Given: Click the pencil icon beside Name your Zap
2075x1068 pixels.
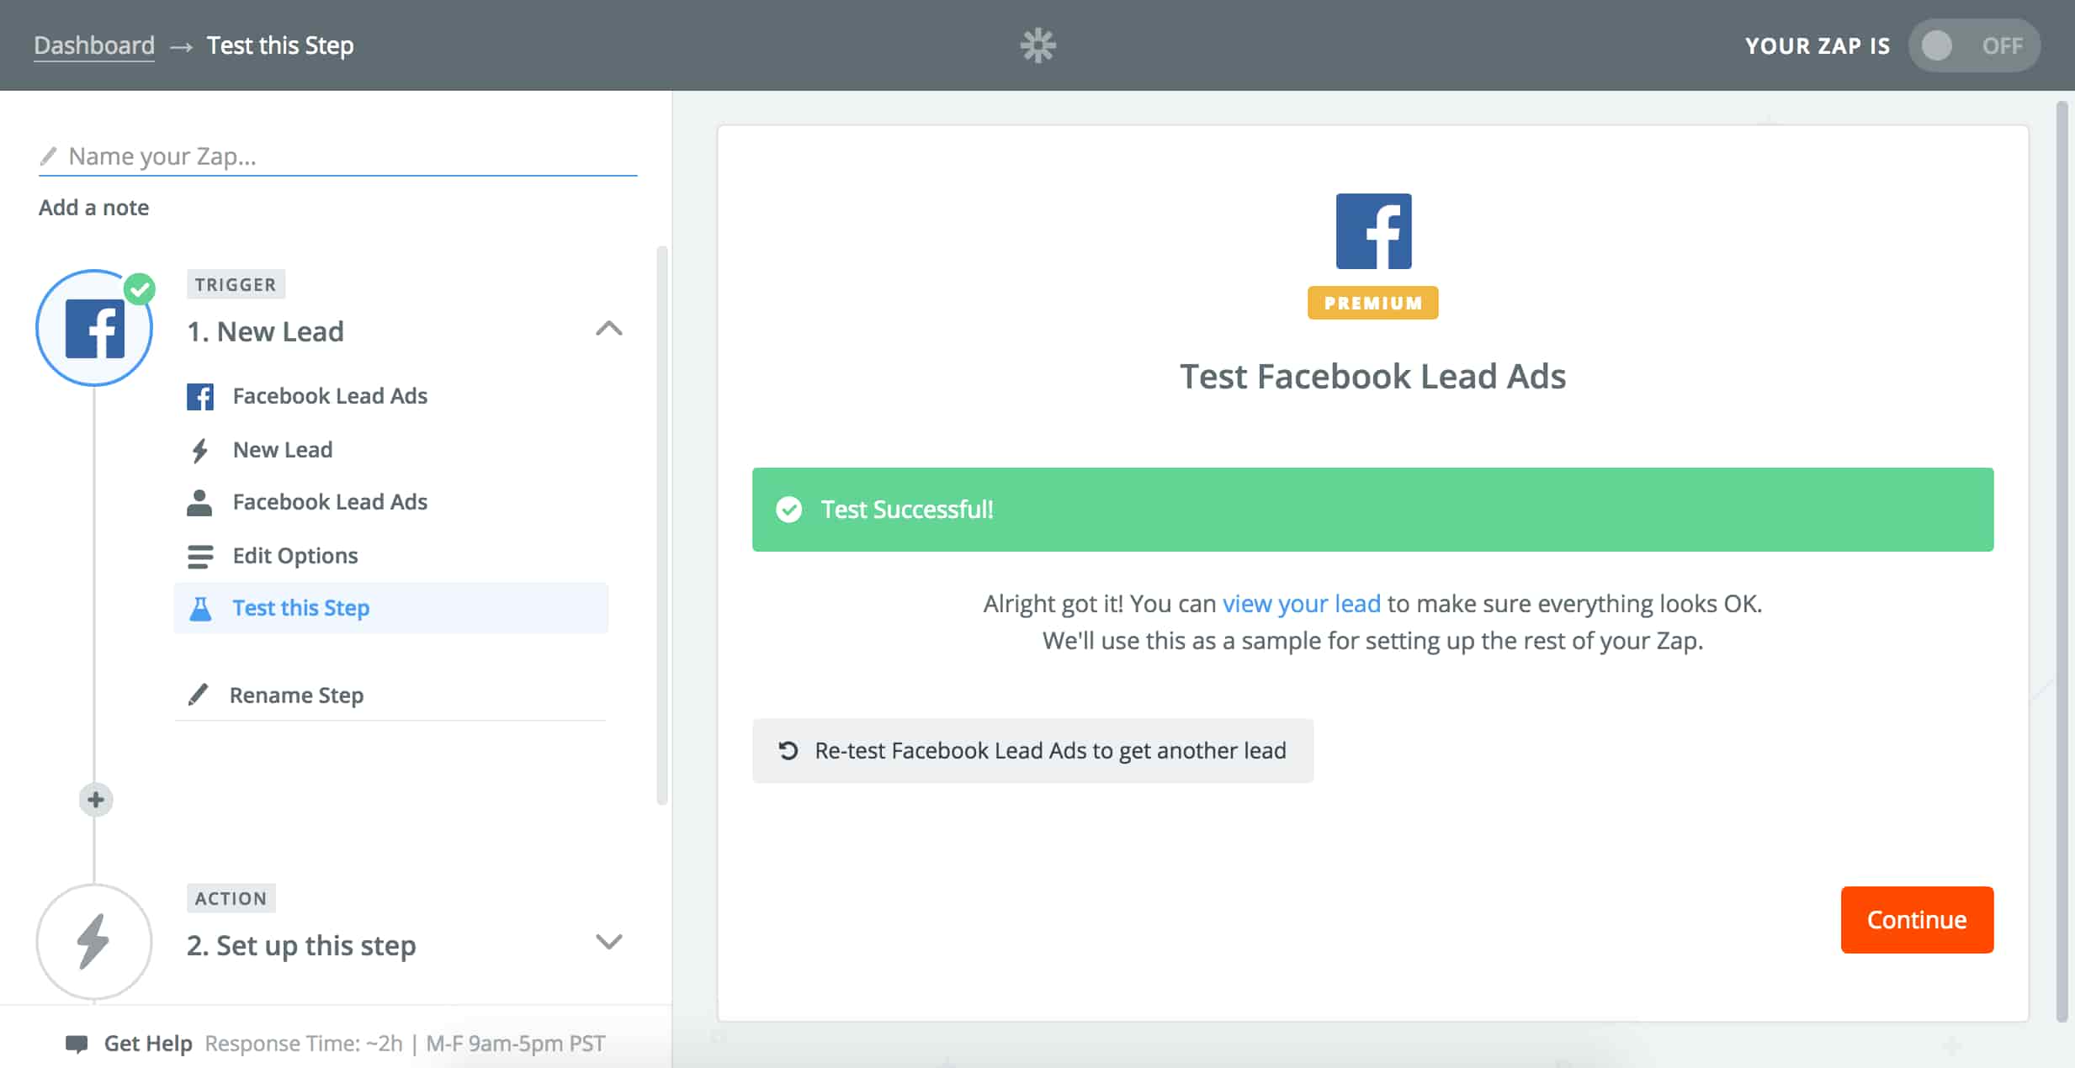Looking at the screenshot, I should tap(48, 156).
